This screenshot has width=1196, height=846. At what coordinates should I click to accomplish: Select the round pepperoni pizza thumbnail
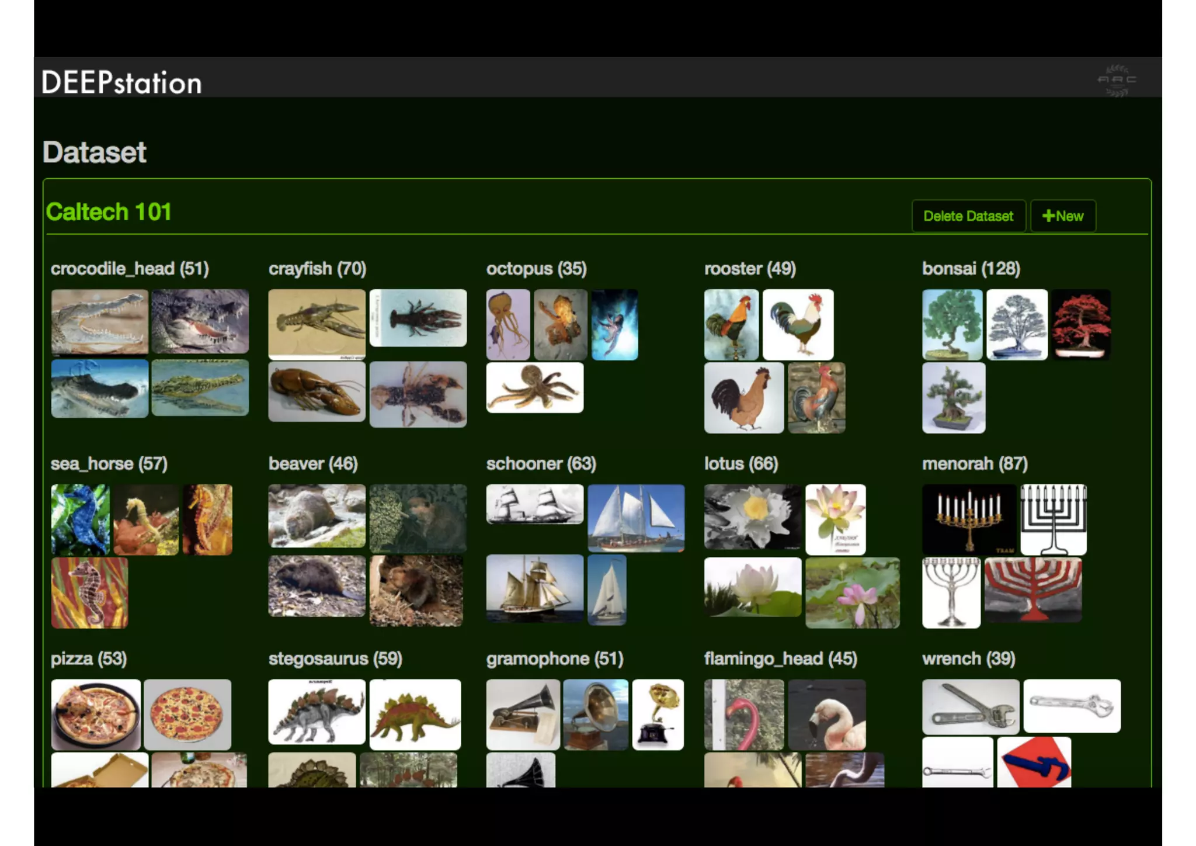click(187, 714)
